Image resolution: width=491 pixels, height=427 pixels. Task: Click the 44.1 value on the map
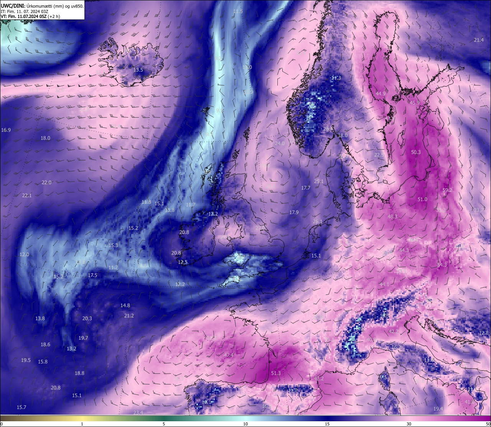pyautogui.click(x=384, y=285)
